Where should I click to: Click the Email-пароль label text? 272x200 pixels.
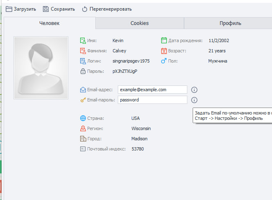click(101, 100)
